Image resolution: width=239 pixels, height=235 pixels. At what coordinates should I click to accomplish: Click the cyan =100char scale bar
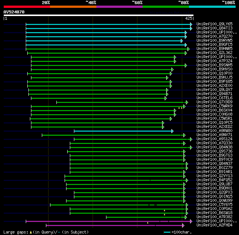click(x=167, y=232)
